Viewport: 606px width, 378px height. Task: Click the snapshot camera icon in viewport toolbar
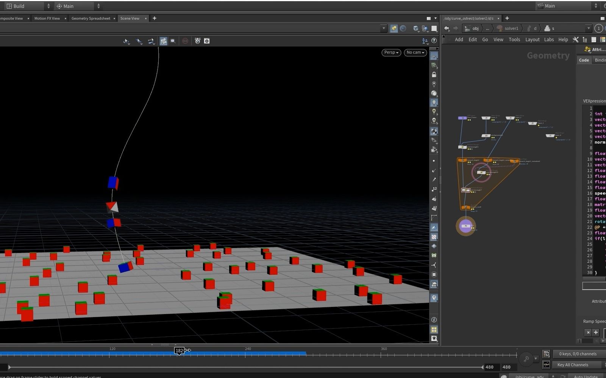coord(197,41)
